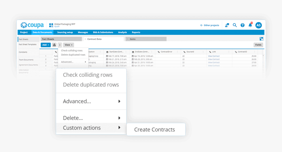Open the collaboration chat icon
This screenshot has width=282, height=152.
pos(227,25)
